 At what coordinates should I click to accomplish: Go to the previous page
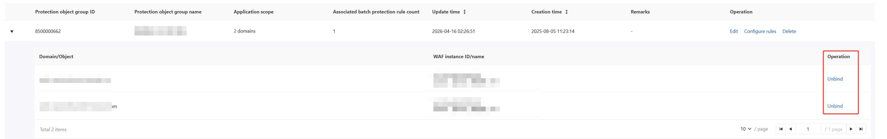coord(790,129)
